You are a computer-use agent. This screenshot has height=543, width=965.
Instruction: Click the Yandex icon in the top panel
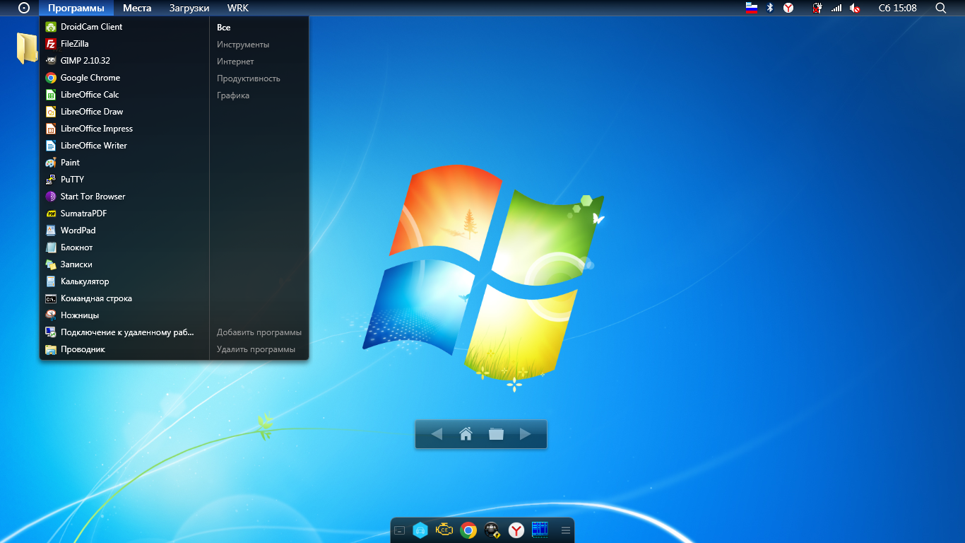[x=788, y=8]
